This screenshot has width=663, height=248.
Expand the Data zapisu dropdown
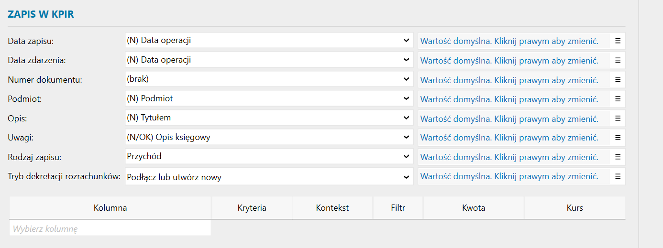[269, 41]
